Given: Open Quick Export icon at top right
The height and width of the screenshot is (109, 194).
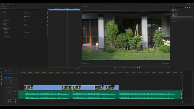Looking at the screenshot, I should pos(190,4).
